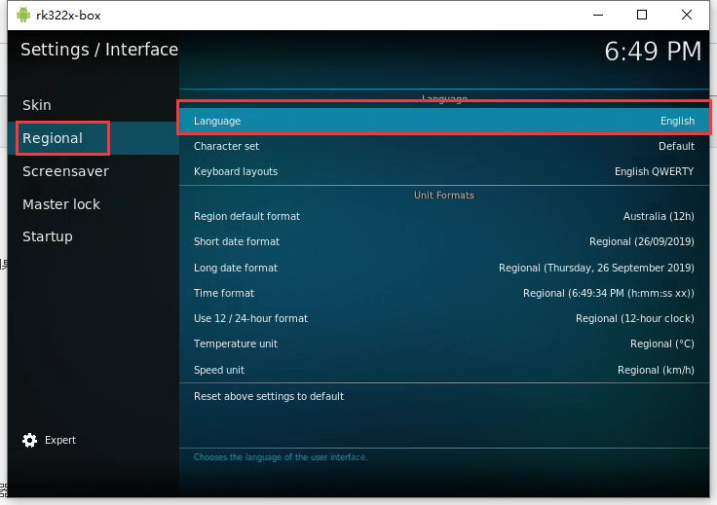Screen dimensions: 717x505
Task: Close the rk322x-box window
Action: (x=687, y=15)
